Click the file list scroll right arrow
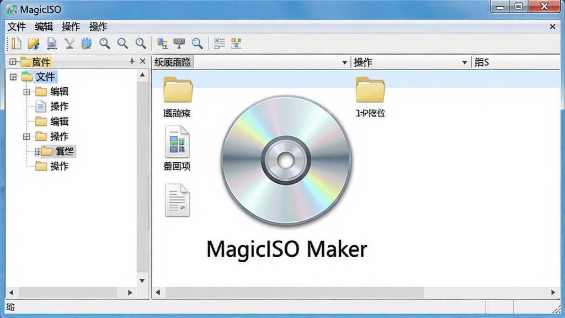This screenshot has height=318, width=565. click(x=553, y=293)
